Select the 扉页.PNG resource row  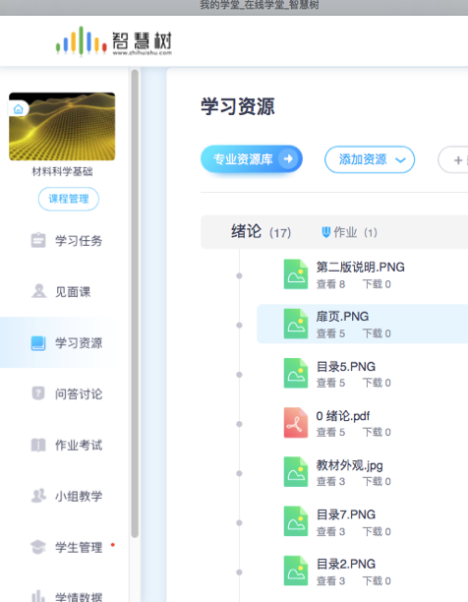click(362, 324)
